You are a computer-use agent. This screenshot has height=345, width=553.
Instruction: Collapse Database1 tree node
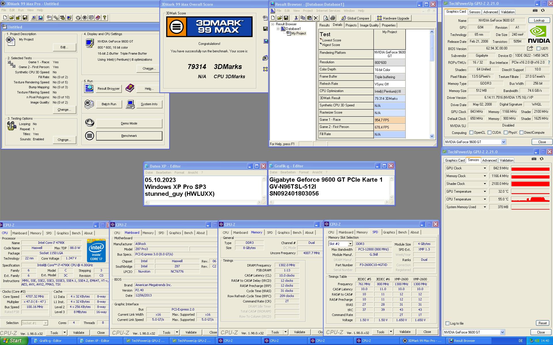pyautogui.click(x=278, y=29)
